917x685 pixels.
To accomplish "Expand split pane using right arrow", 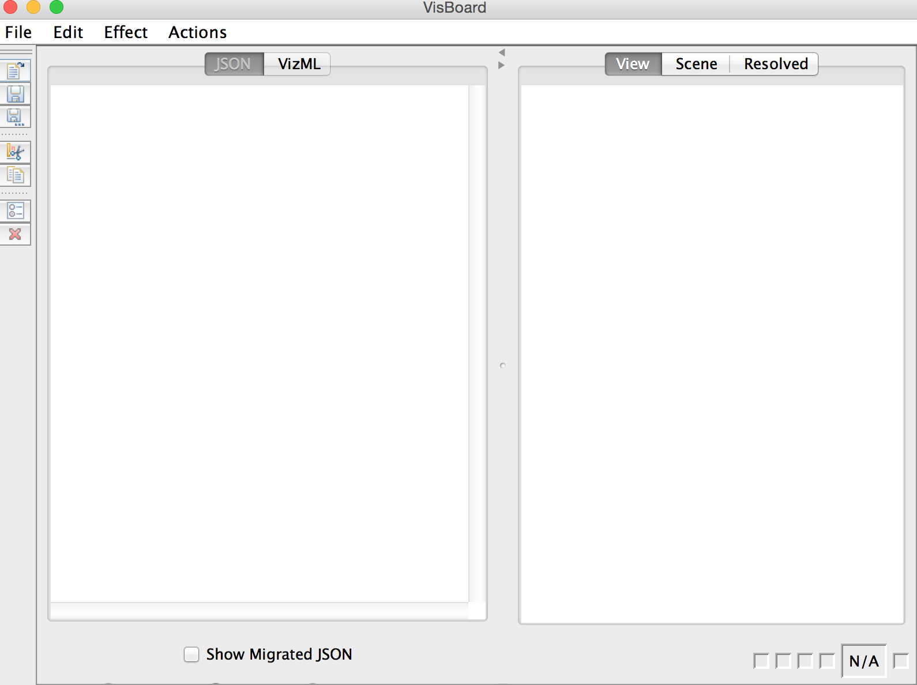I will point(502,65).
